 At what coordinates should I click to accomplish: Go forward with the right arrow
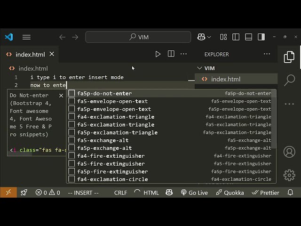tap(75, 37)
